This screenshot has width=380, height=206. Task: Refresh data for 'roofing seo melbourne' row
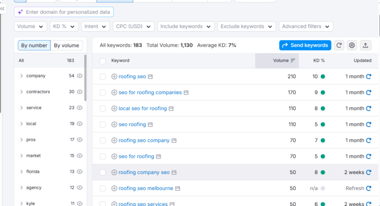369,188
